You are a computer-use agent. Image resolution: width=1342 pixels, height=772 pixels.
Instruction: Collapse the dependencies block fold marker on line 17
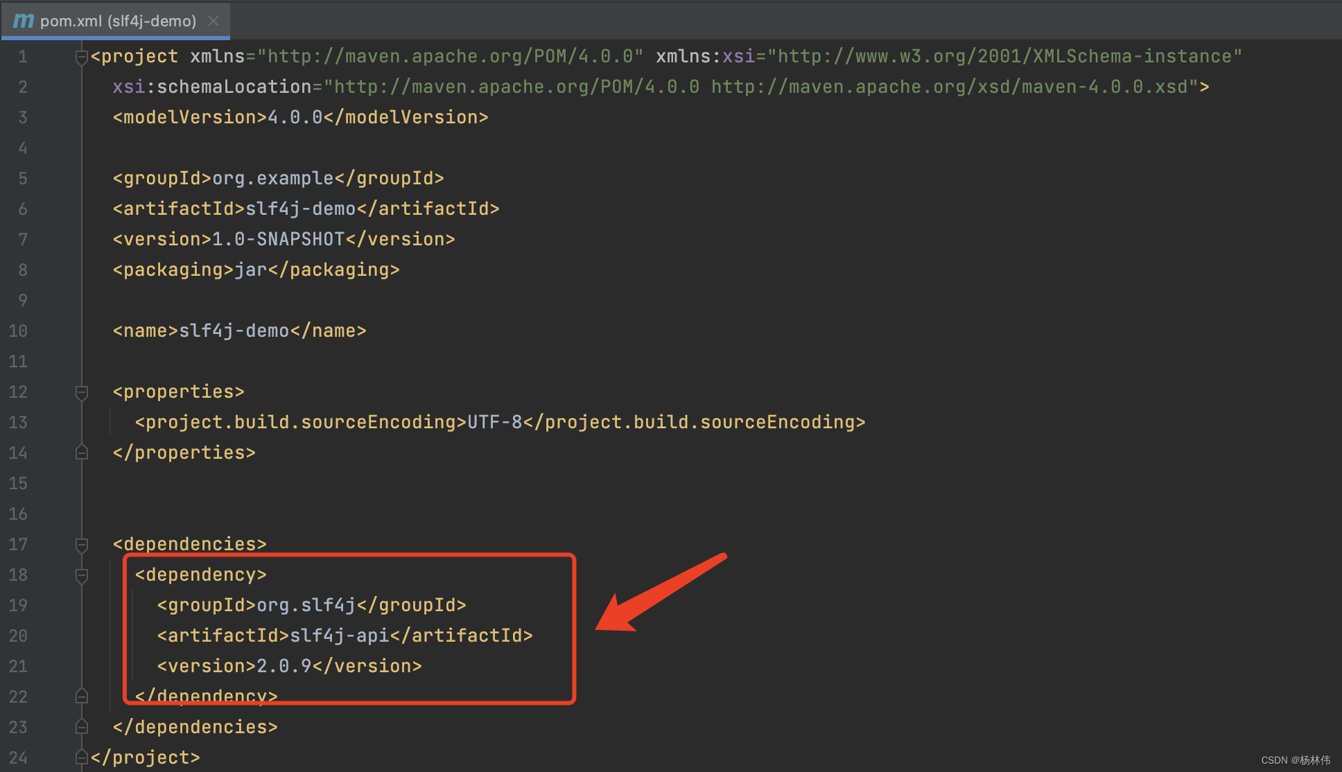coord(81,545)
